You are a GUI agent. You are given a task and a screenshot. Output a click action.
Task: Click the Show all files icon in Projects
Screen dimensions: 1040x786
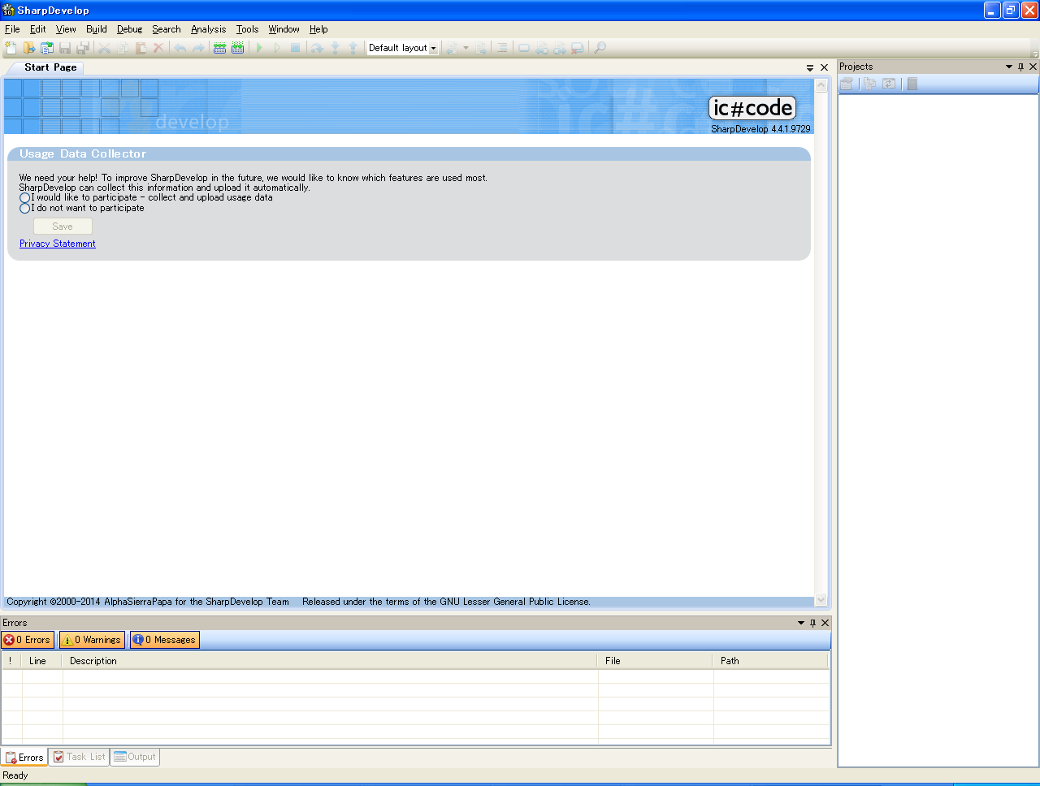pos(869,84)
